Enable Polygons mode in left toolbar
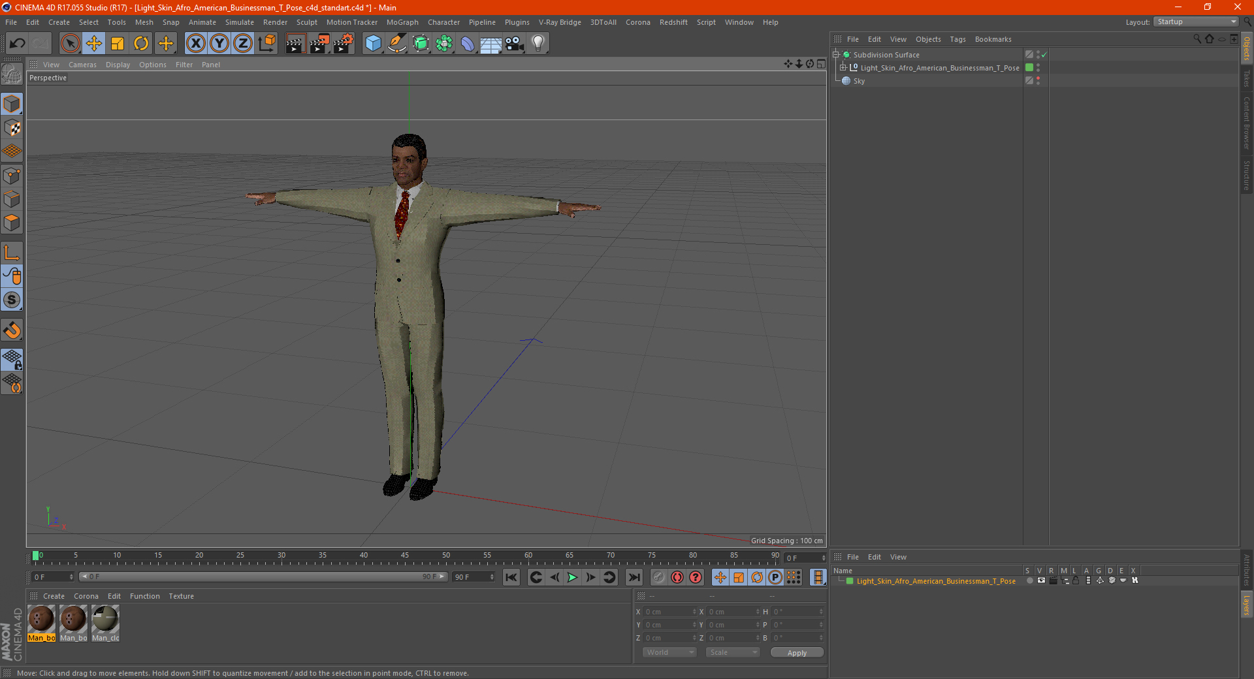The height and width of the screenshot is (679, 1254). coord(12,223)
